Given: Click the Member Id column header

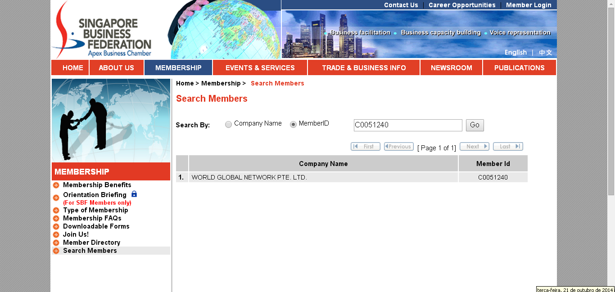Looking at the screenshot, I should point(493,164).
